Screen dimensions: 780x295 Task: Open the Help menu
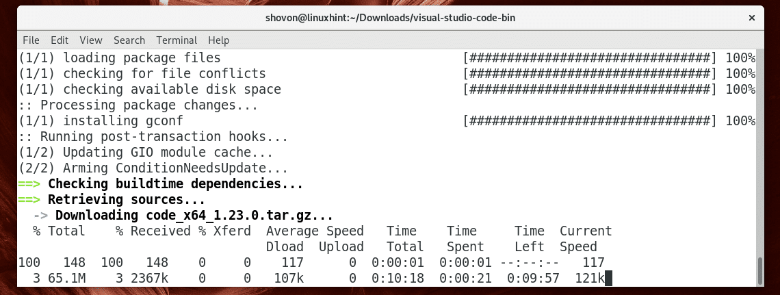coord(219,40)
